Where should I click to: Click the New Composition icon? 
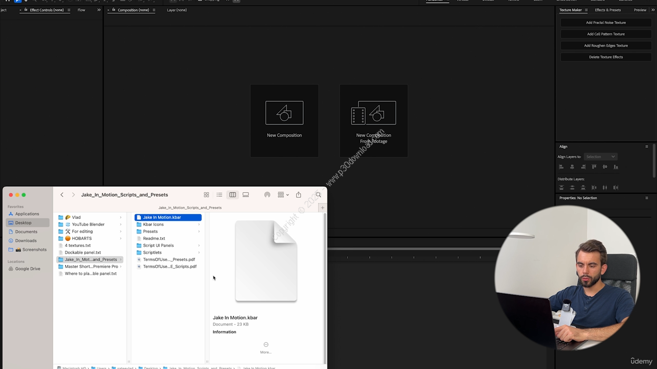[284, 113]
